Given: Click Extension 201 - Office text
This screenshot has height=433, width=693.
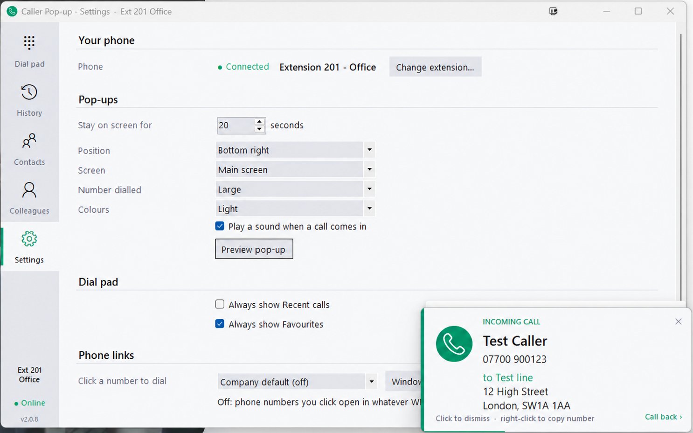Looking at the screenshot, I should point(327,67).
